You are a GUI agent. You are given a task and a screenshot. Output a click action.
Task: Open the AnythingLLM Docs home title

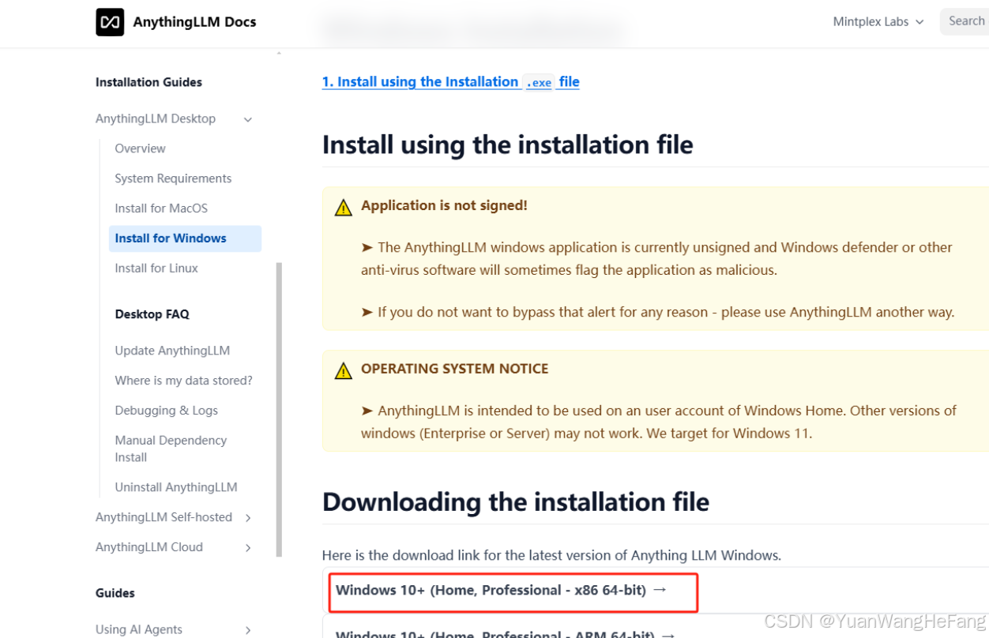pyautogui.click(x=194, y=22)
